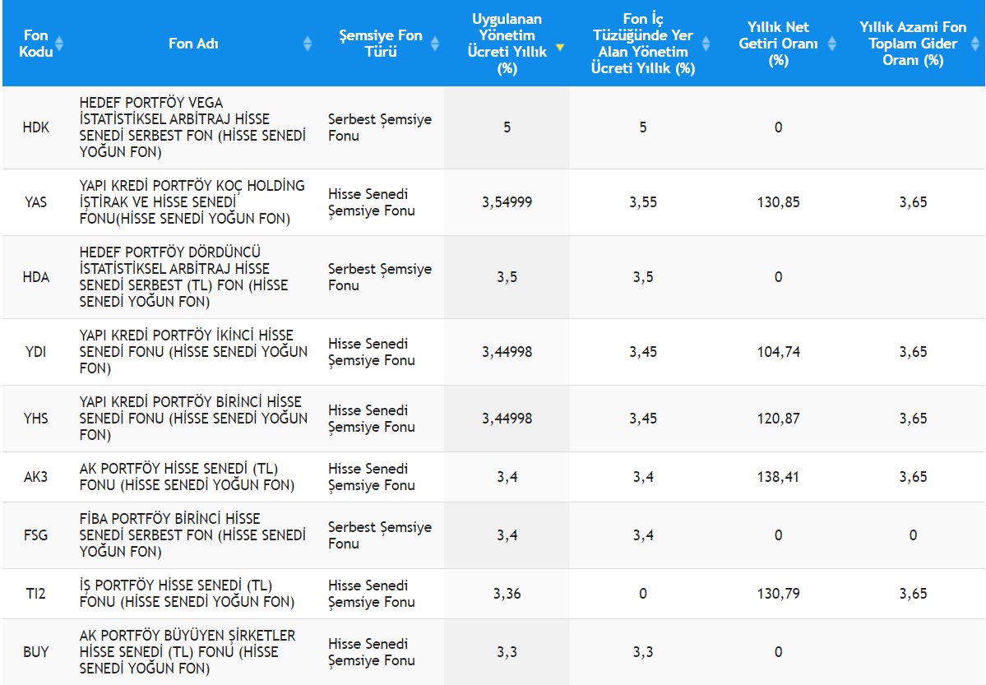The image size is (986, 685).
Task: Sort by Yıllık Azami Fon Toplam Gider arrow
Action: click(x=975, y=44)
